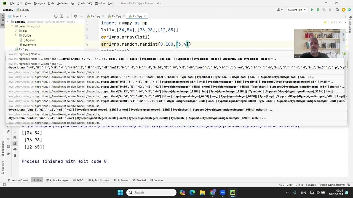Screen dimensions: 353x198
Task: Expand all in Project panel
Action: (x=62, y=16)
